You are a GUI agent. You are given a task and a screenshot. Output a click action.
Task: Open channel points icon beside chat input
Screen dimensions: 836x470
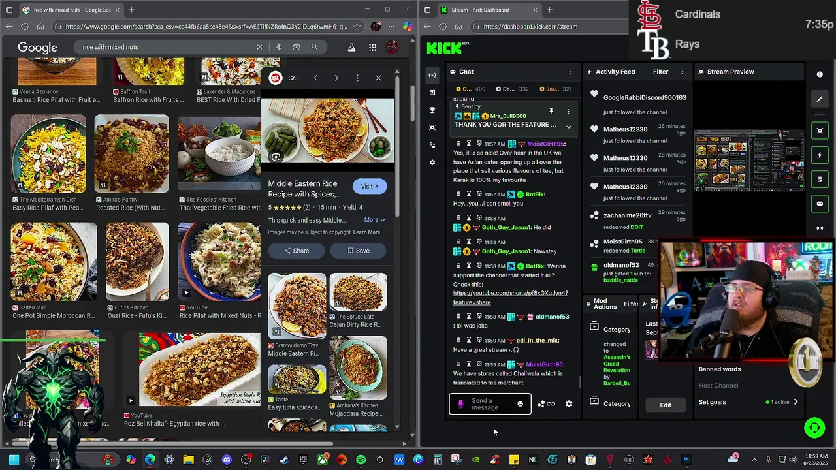click(x=541, y=404)
